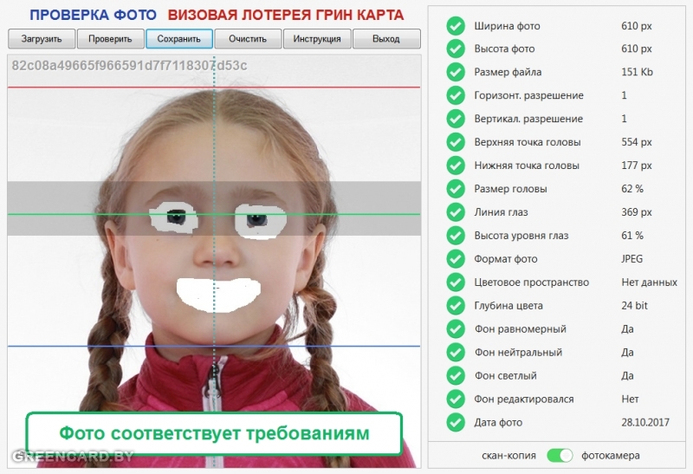Click the ВИЗОВАЯ ЛОТЕРЕЯ ГРИН КАРТА heading
Viewport: 693px width, 474px height.
click(x=286, y=15)
